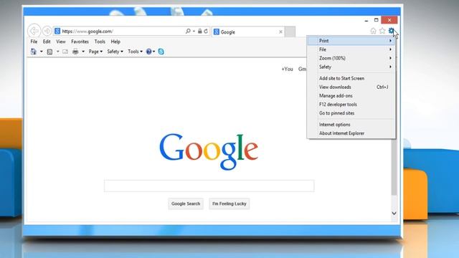Go forward with the Forward arrow button
Viewport: 459px width, 258px height.
tap(47, 31)
